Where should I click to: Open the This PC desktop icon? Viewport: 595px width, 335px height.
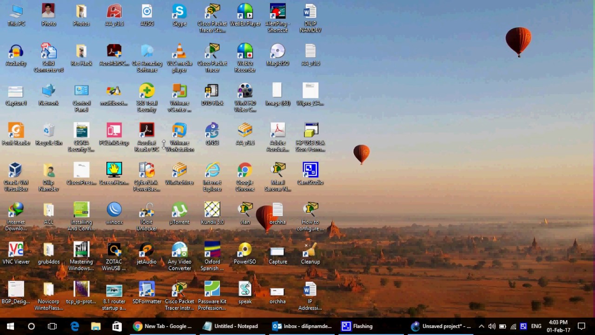[16, 15]
